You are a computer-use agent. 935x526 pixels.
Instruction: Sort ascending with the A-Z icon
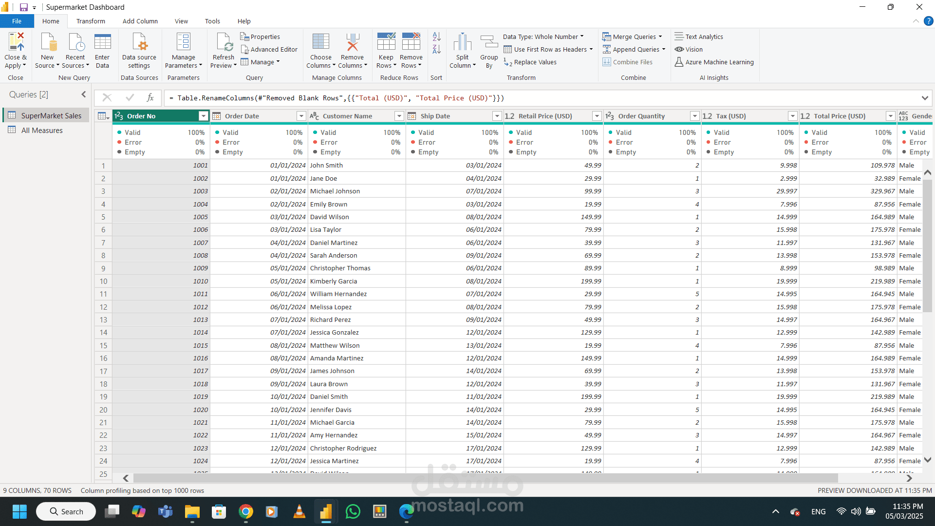point(436,37)
